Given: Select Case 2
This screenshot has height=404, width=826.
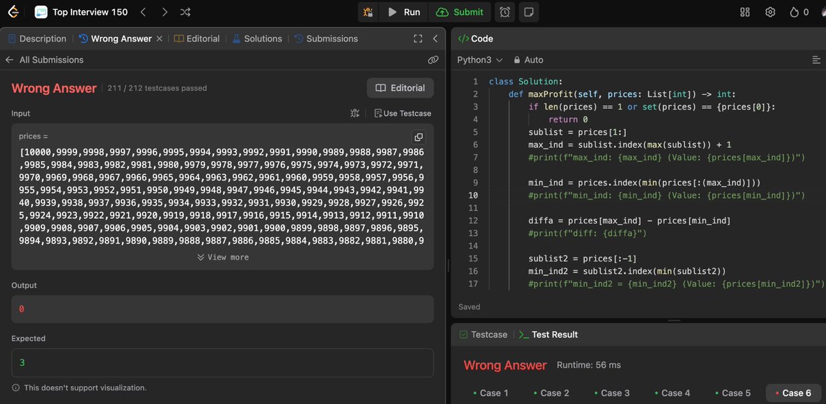Looking at the screenshot, I should pos(551,392).
